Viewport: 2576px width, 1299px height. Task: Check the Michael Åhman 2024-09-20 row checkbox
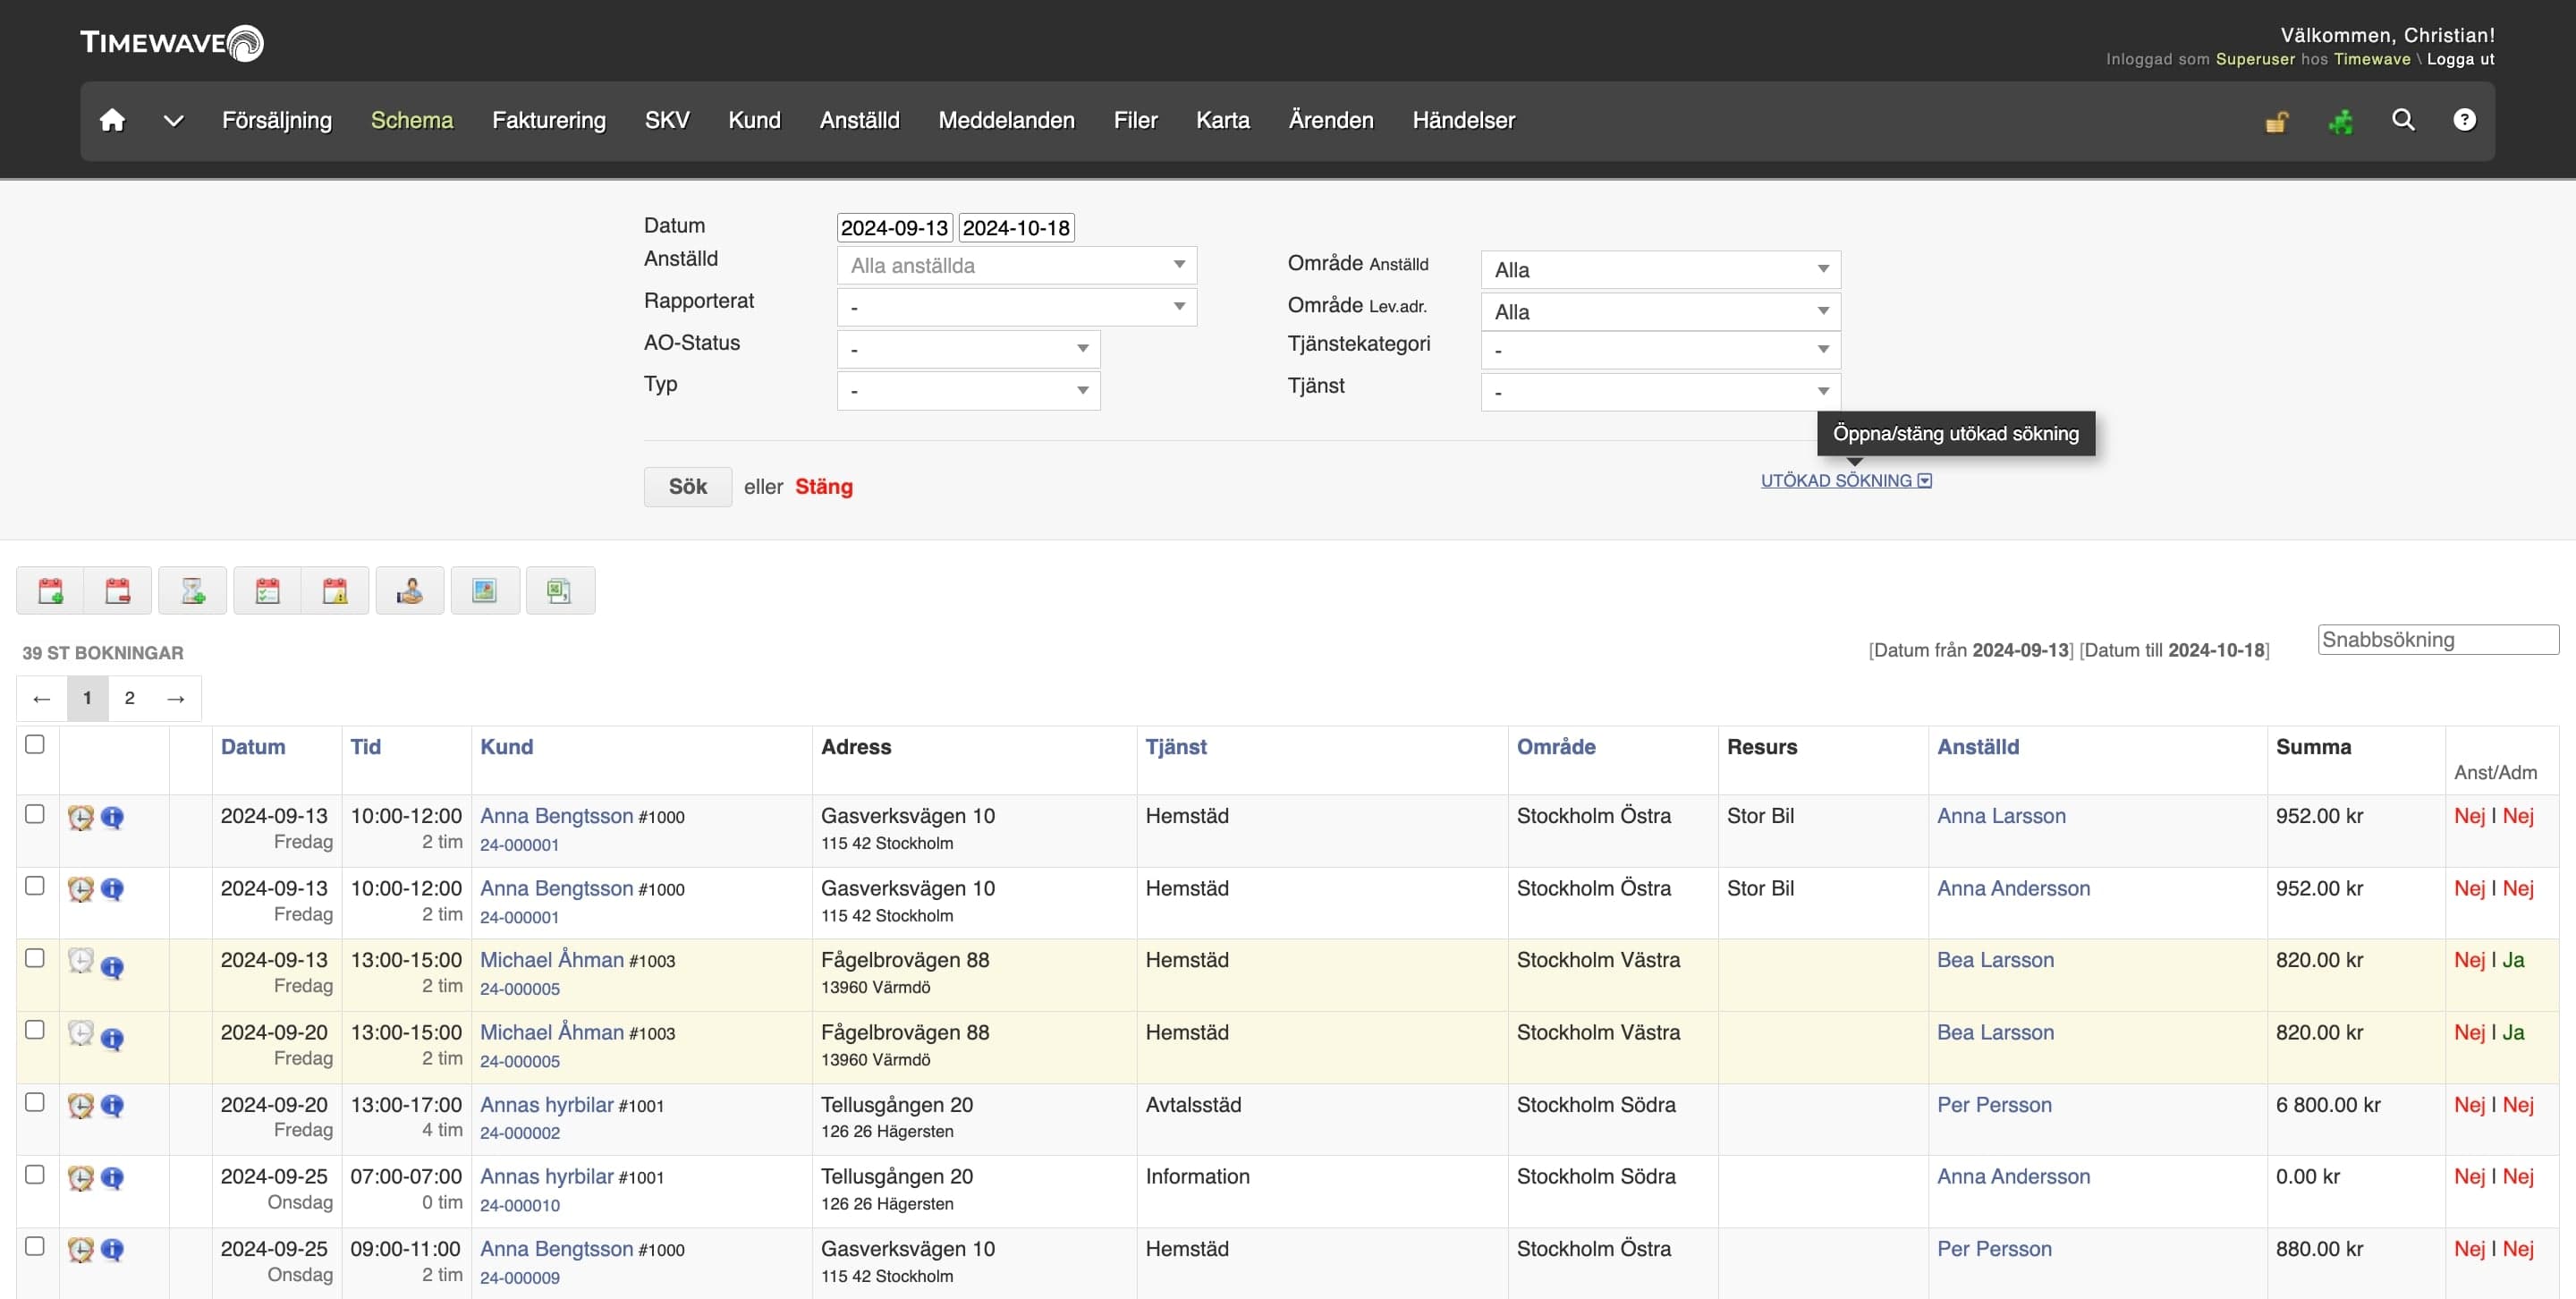pyautogui.click(x=35, y=1030)
